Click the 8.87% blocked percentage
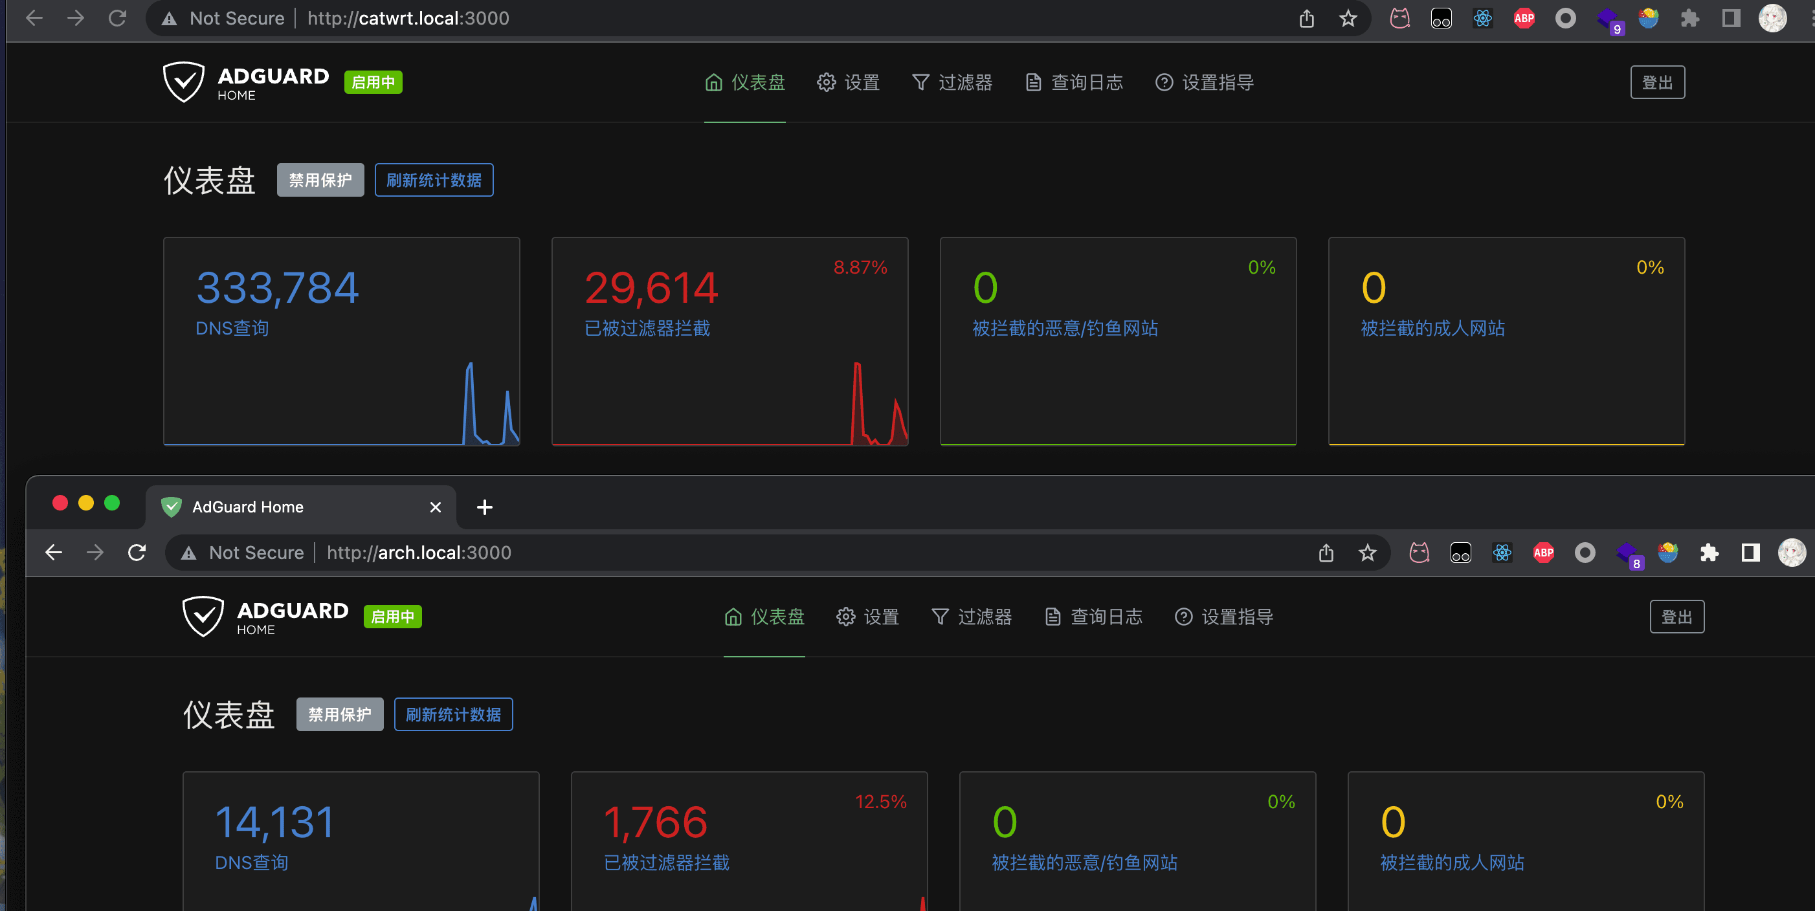The height and width of the screenshot is (911, 1815). [x=860, y=267]
